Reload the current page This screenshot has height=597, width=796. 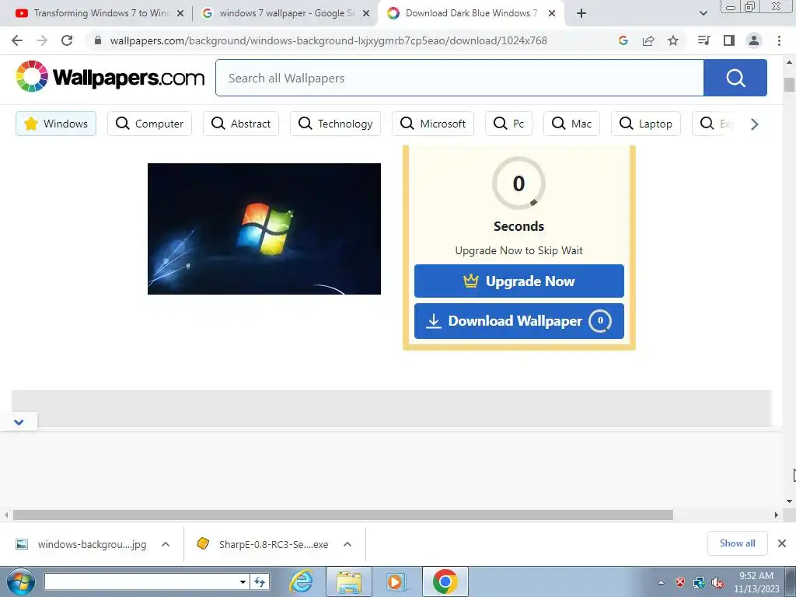click(67, 40)
